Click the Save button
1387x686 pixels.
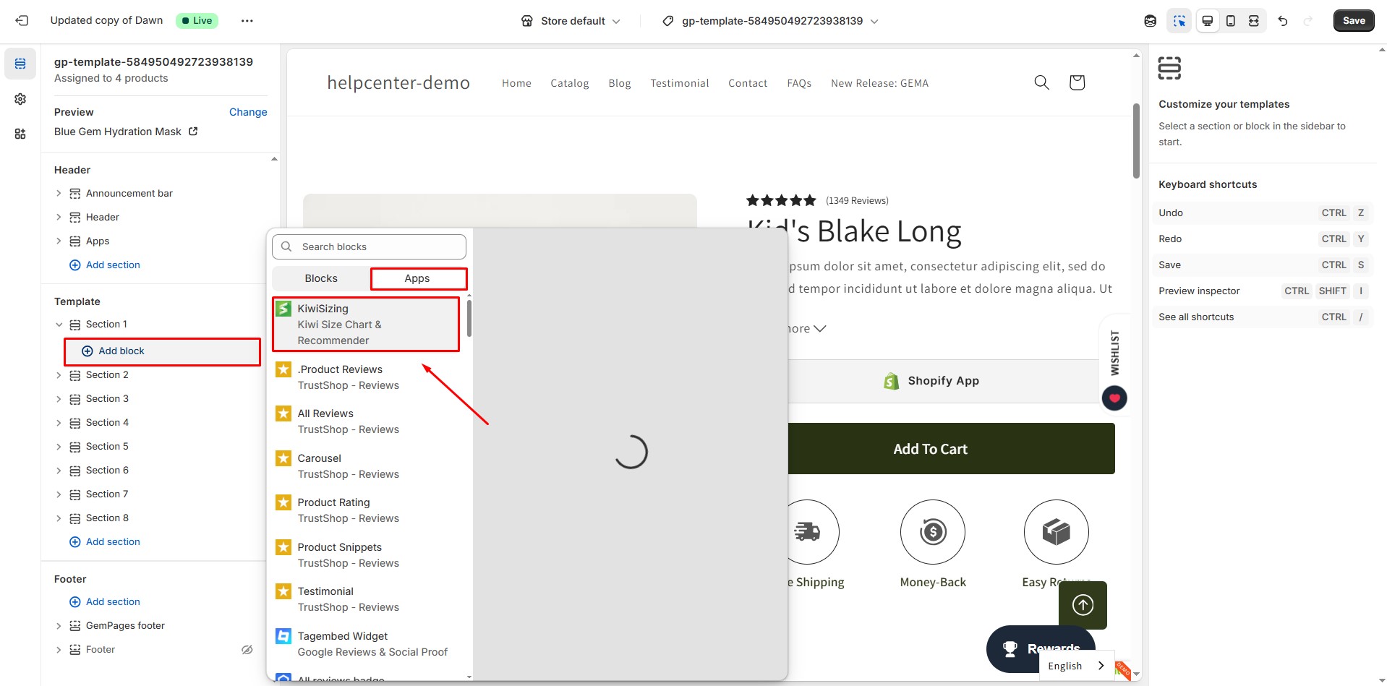pyautogui.click(x=1353, y=21)
